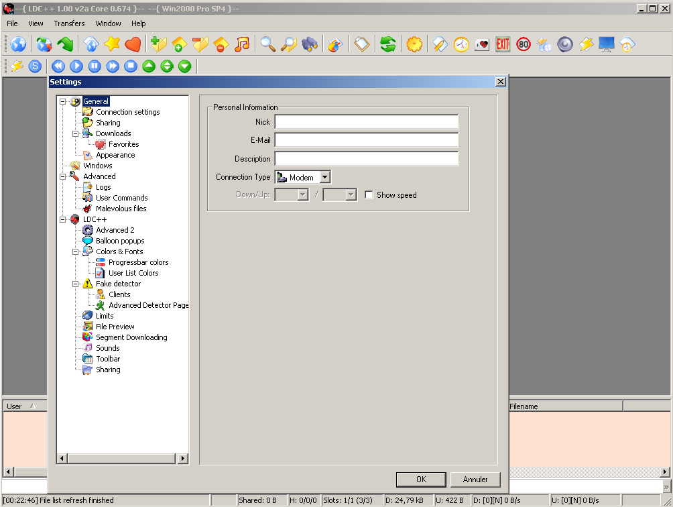The height and width of the screenshot is (507, 673).
Task: Open the Transfers menu
Action: click(69, 23)
